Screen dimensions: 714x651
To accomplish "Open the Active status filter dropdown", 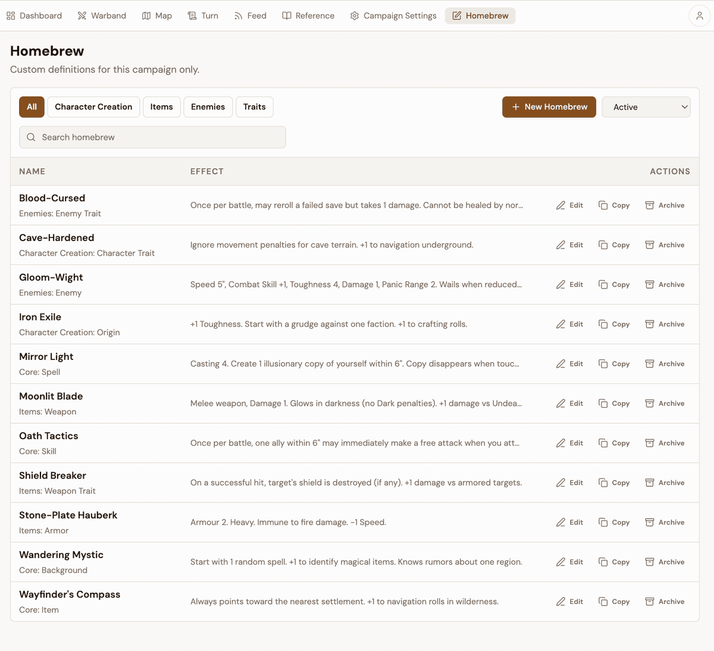I will [x=646, y=107].
